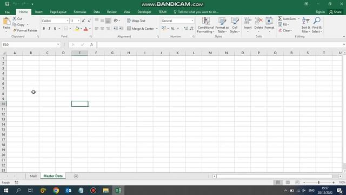Image resolution: width=346 pixels, height=195 pixels.
Task: Open Format as Table gallery
Action: coord(222,25)
